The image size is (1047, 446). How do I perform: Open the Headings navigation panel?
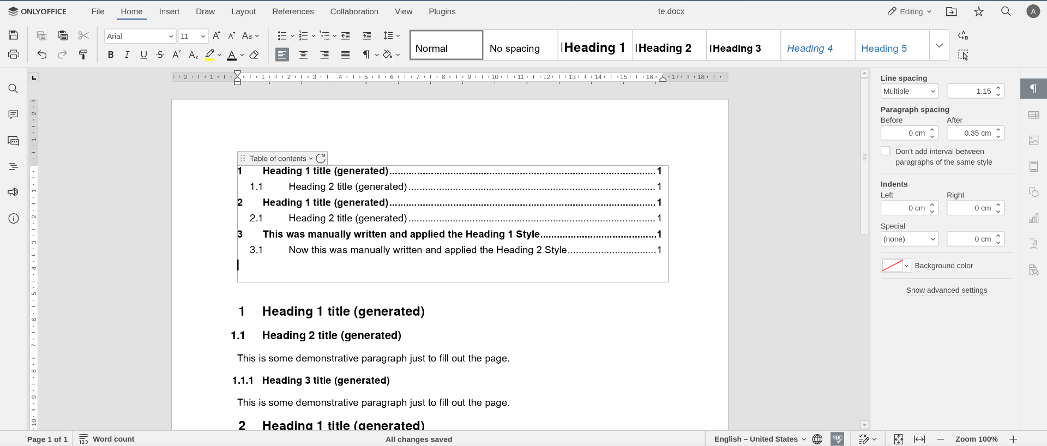tap(14, 166)
